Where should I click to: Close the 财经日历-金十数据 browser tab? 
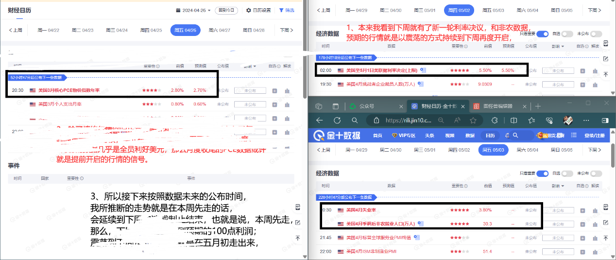pyautogui.click(x=463, y=106)
